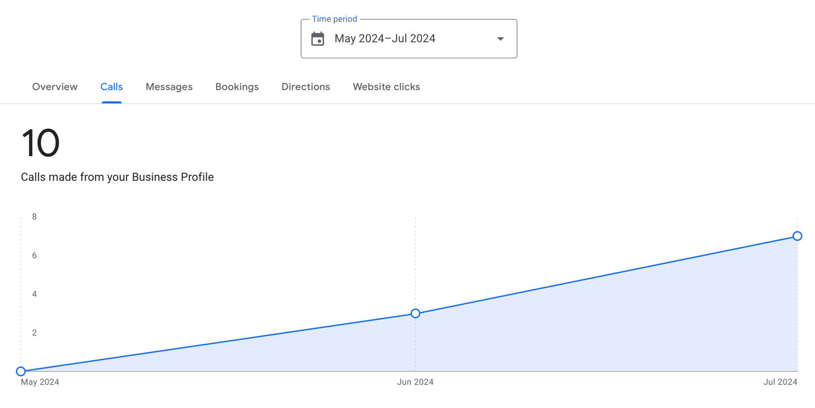
Task: Open the Time period dropdown arrow
Action: click(500, 38)
